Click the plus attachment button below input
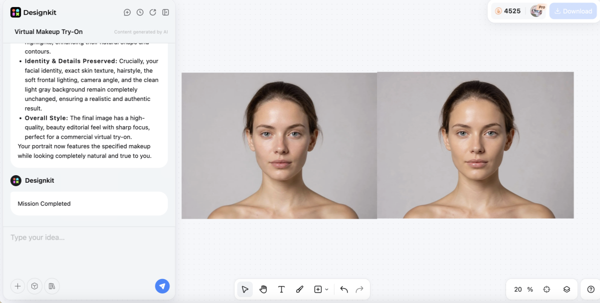 (17, 286)
